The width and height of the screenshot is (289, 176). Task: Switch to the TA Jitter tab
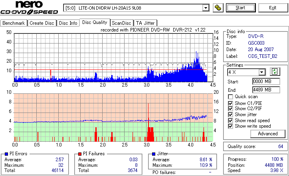tap(145, 23)
